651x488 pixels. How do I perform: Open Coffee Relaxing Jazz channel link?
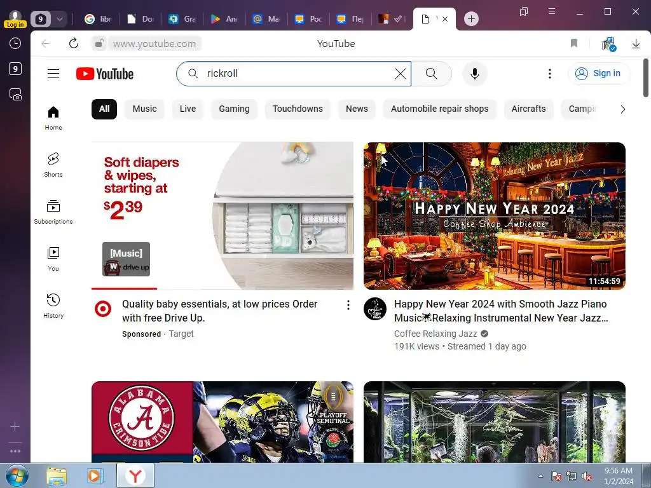[x=435, y=334]
